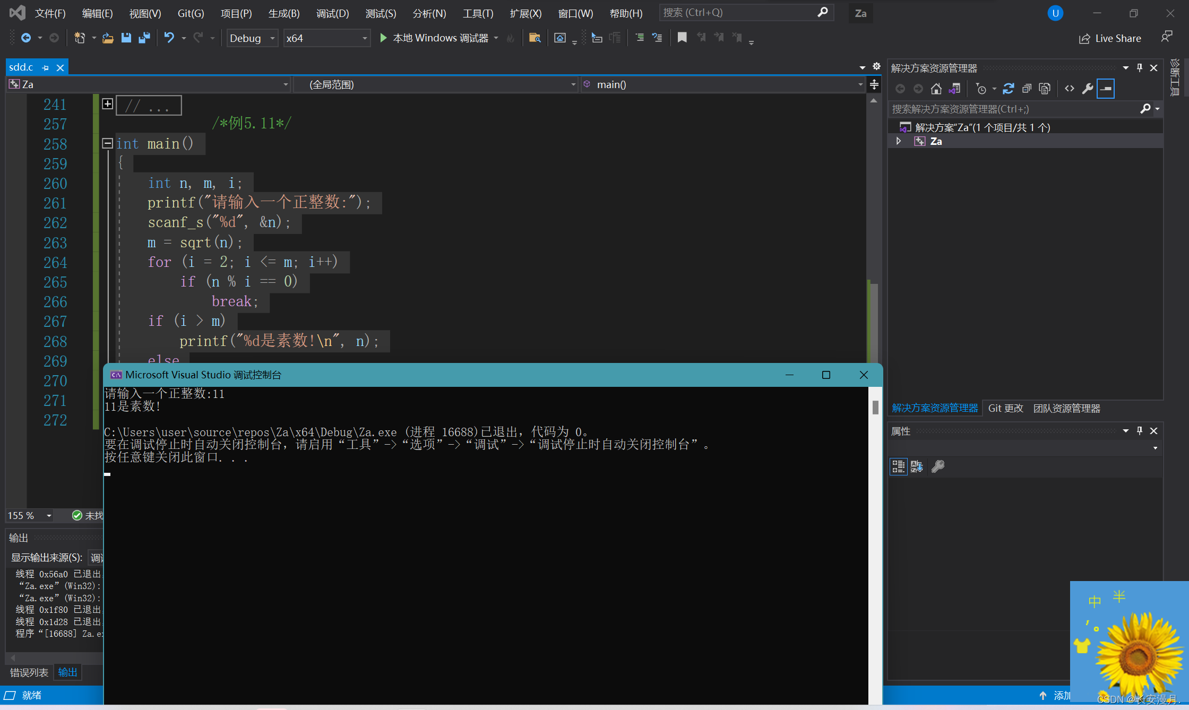Open the Debug configuration dropdown
This screenshot has width=1189, height=710.
252,38
